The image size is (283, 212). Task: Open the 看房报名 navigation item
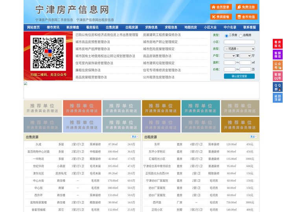point(92,27)
